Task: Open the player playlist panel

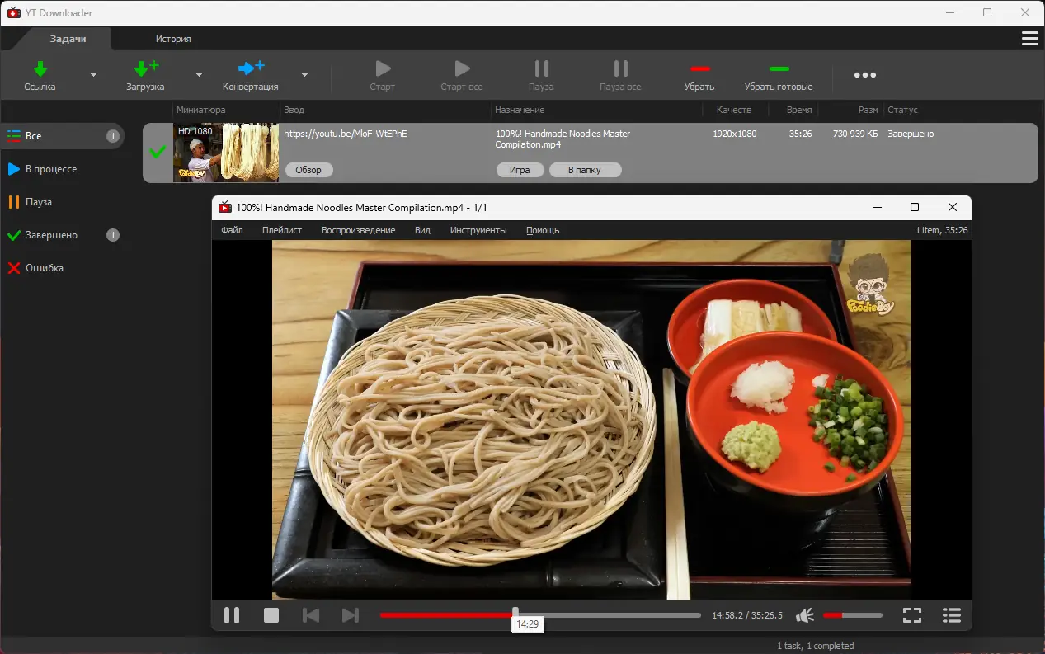Action: coord(952,615)
